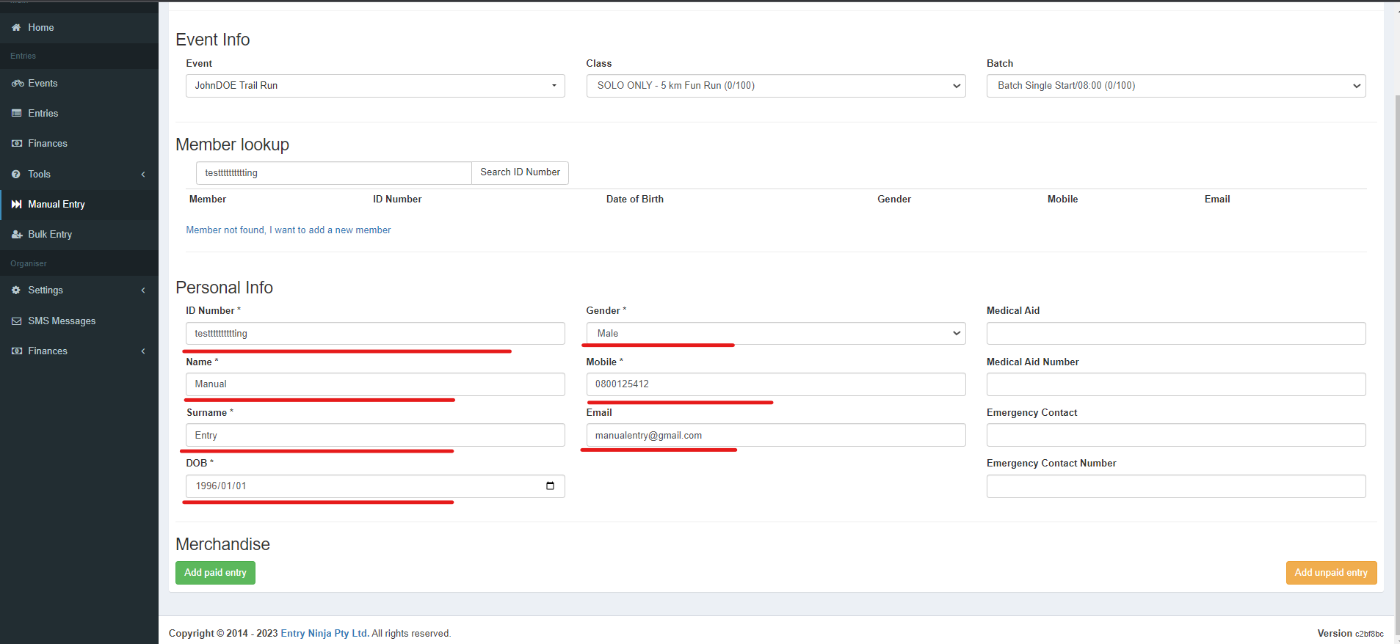Click the Emergency Contact Number field
Screen dimensions: 1400x644
click(1176, 486)
